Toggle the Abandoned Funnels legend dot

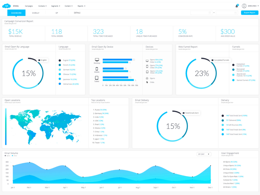tap(233, 75)
